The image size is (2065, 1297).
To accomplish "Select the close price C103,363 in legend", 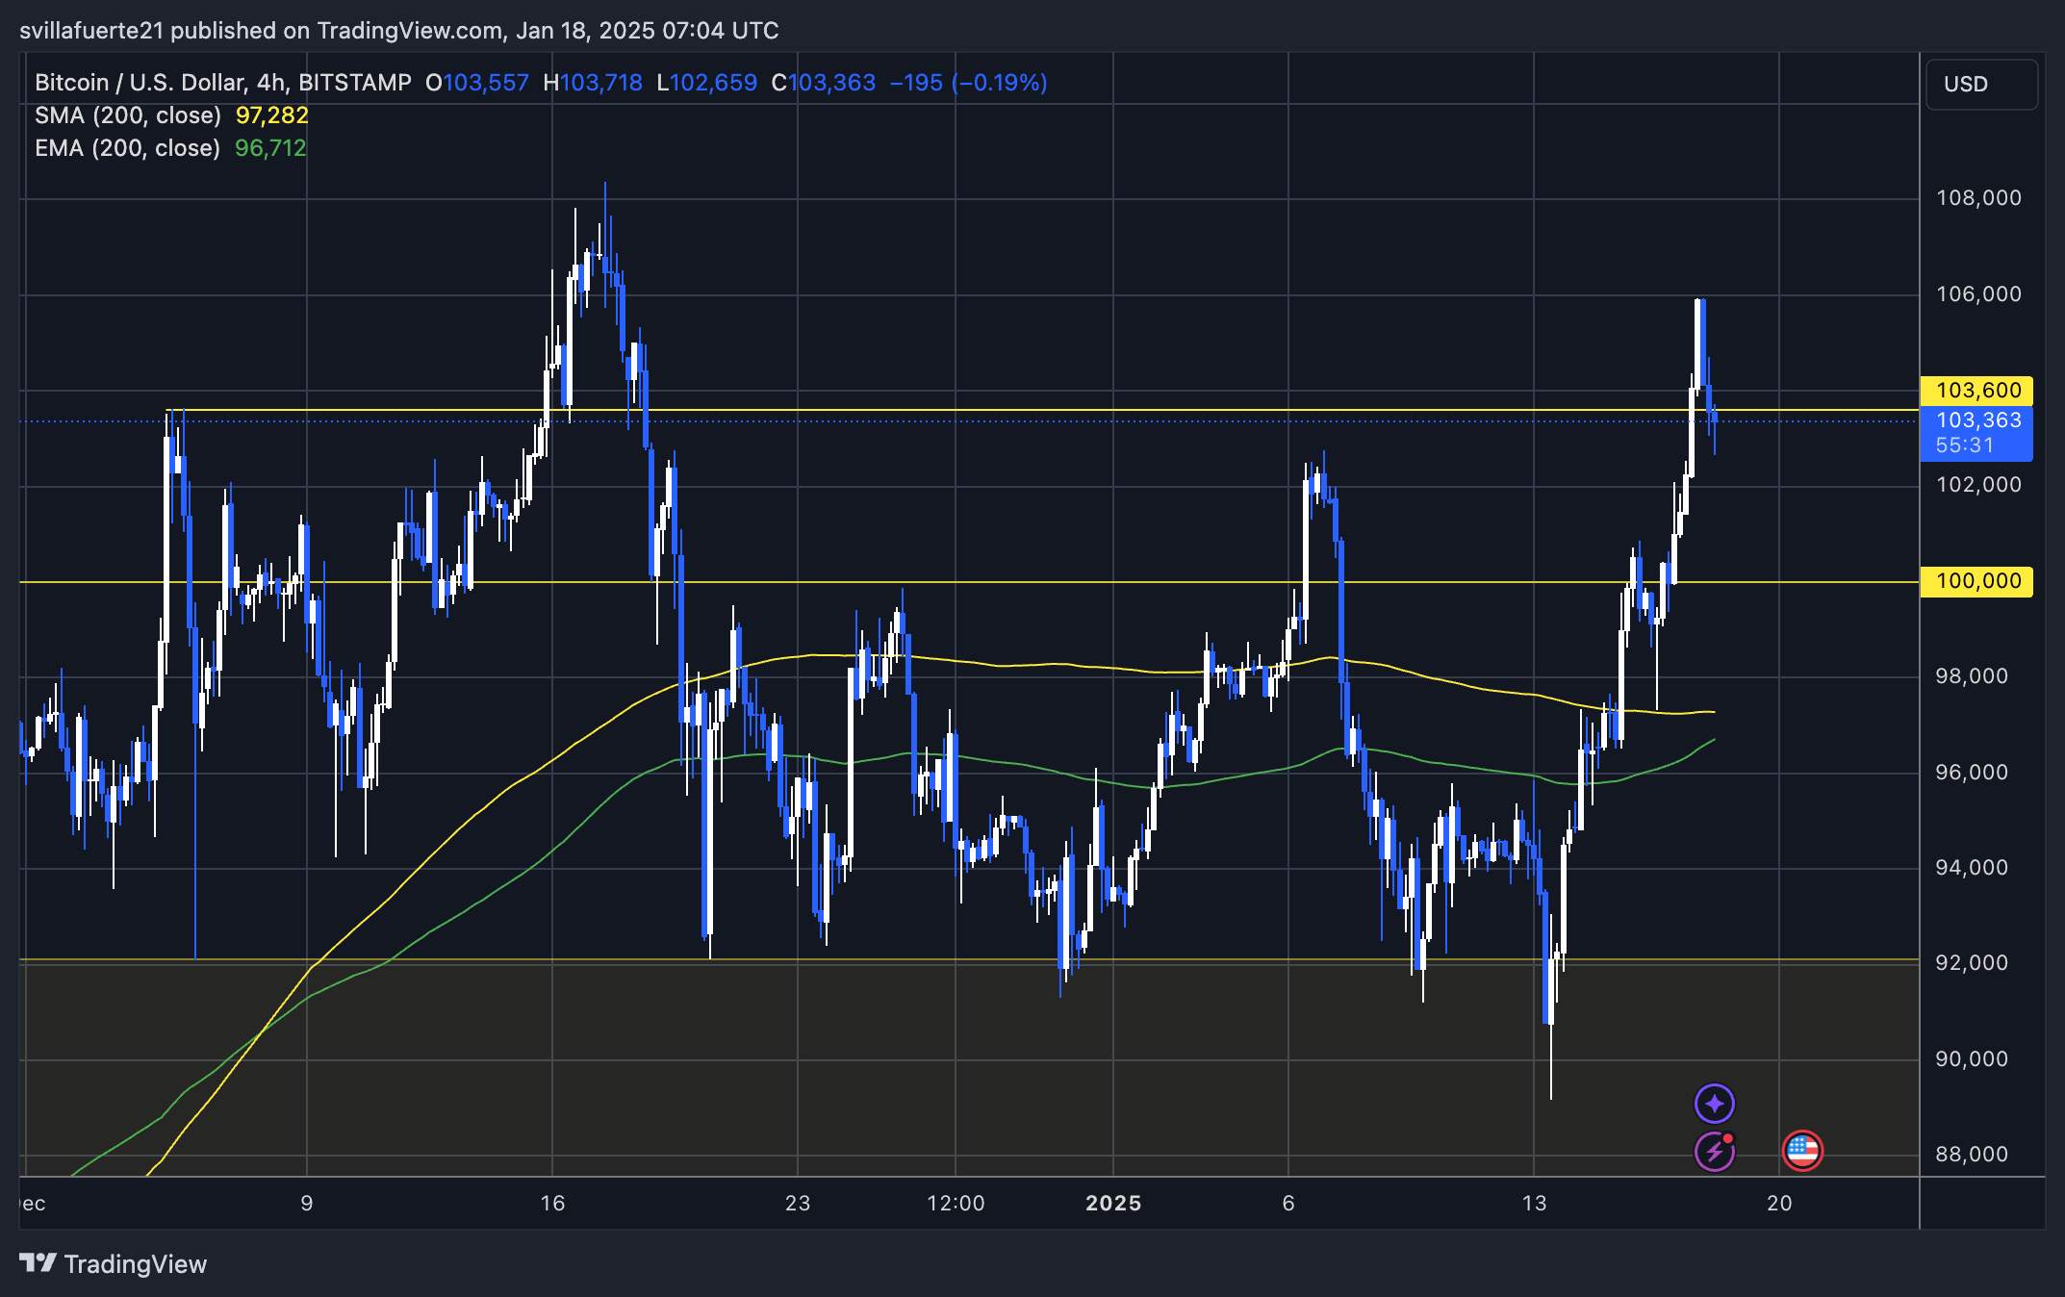I will coord(826,84).
